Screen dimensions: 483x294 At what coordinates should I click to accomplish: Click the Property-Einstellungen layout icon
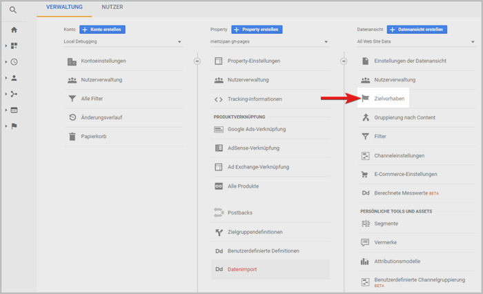tap(219, 61)
